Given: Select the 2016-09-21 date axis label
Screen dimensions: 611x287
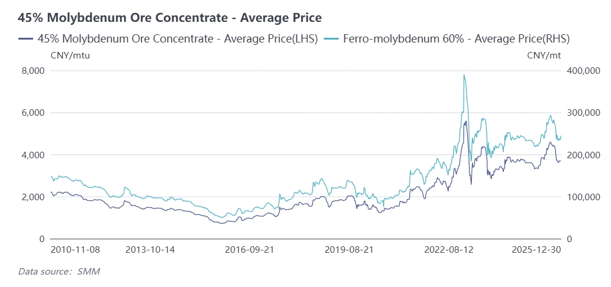Looking at the screenshot, I should [250, 250].
